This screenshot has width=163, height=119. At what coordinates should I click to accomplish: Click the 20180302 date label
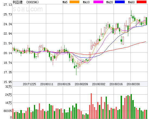pyautogui.click(x=99, y=84)
